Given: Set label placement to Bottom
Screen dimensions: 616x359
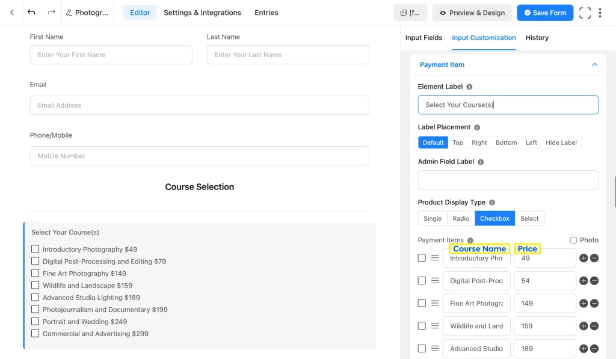Looking at the screenshot, I should click(506, 143).
